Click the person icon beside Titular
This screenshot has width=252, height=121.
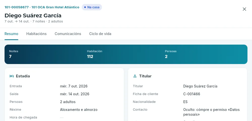pos(135,76)
